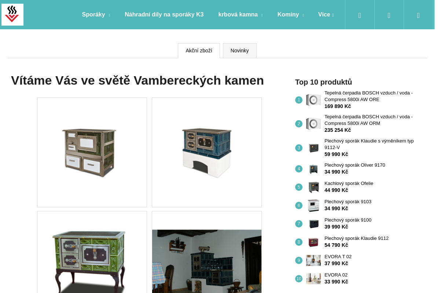Click the last unlabeled header icon
Image resolution: width=440 pixels, height=293 pixels.
point(418,15)
